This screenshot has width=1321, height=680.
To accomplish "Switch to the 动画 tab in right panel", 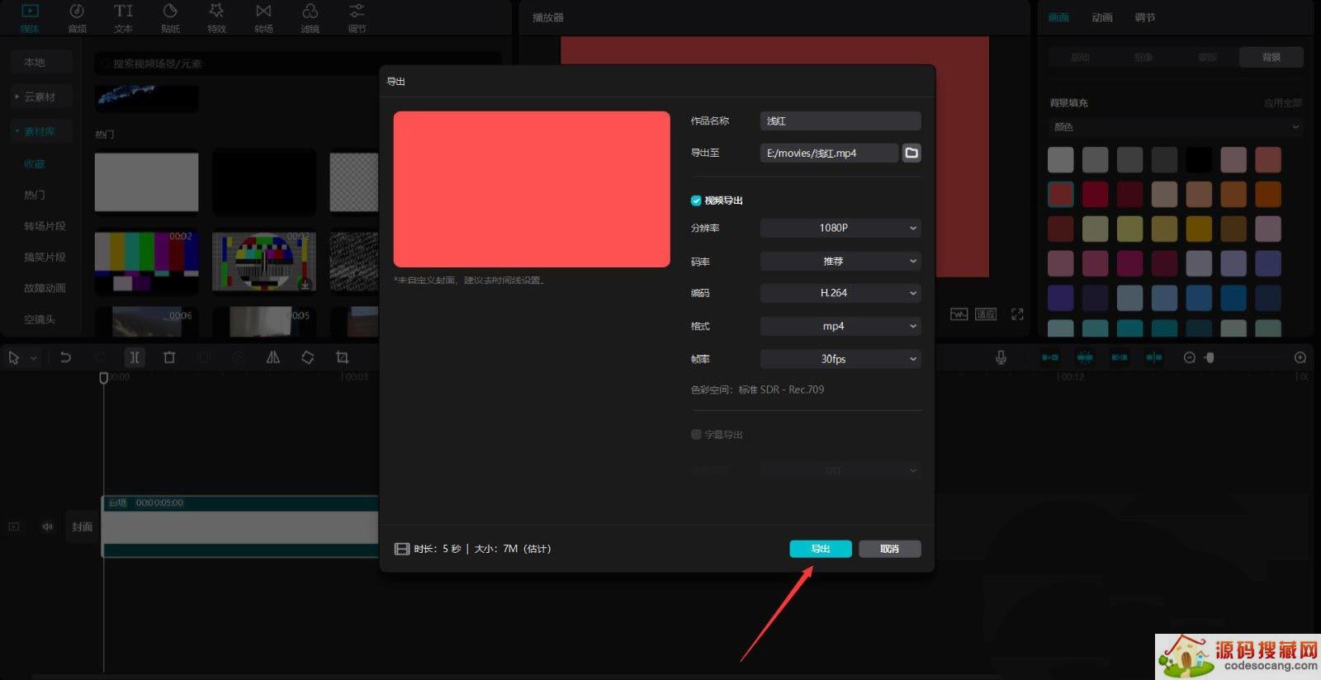I will [1101, 17].
